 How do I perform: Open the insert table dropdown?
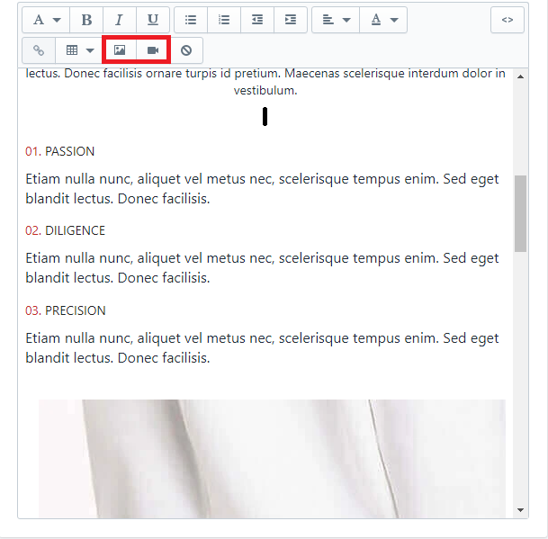[79, 50]
